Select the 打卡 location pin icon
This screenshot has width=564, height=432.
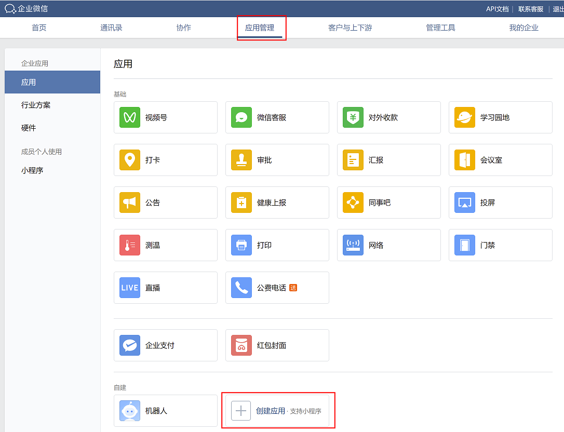tap(130, 160)
